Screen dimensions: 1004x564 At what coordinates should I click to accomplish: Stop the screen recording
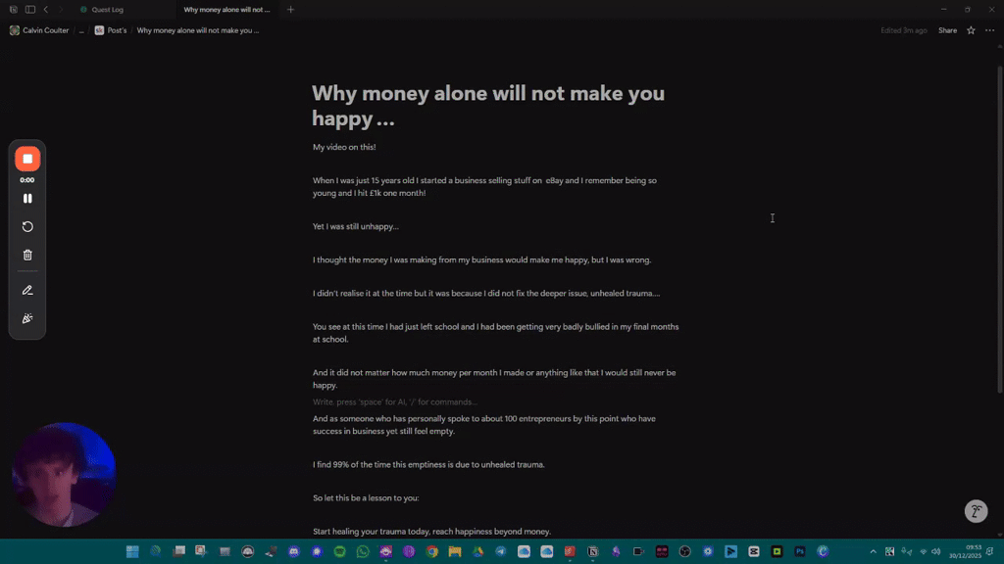tap(26, 158)
